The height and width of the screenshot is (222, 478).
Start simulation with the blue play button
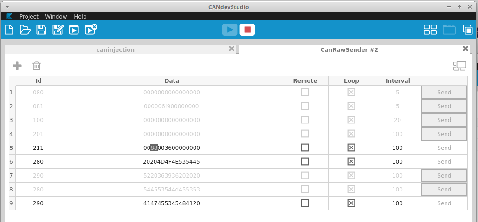point(230,30)
